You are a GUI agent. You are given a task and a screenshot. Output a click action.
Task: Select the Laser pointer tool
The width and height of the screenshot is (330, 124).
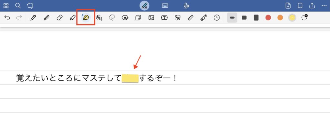coord(204,18)
